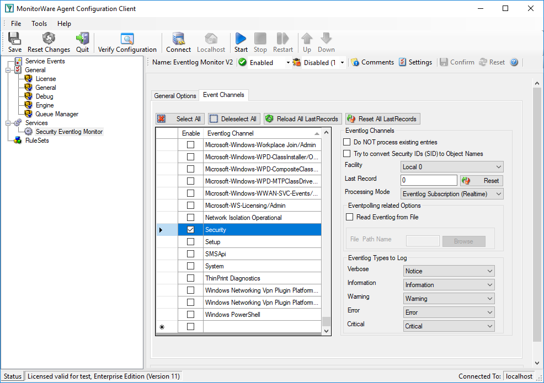Select the Microsoft-WS-Licensing/Admin channel row

pos(262,205)
